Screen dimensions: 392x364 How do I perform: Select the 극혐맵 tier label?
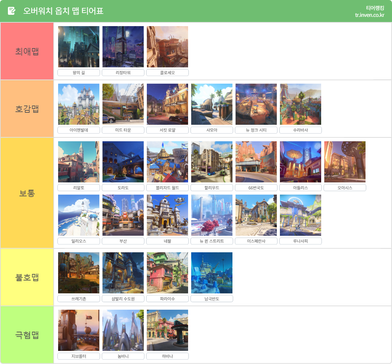click(27, 335)
